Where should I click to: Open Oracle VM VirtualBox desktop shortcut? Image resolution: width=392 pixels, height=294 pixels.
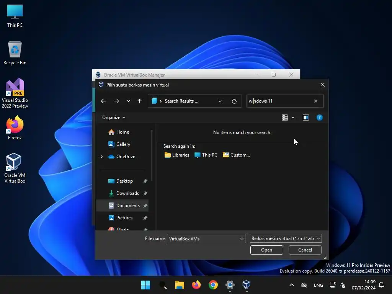[x=15, y=168]
